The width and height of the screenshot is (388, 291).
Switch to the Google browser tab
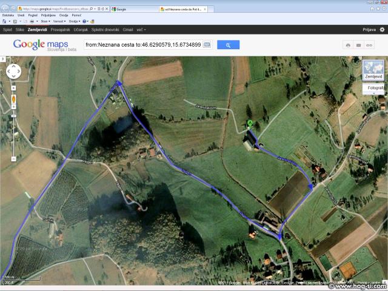click(x=134, y=10)
